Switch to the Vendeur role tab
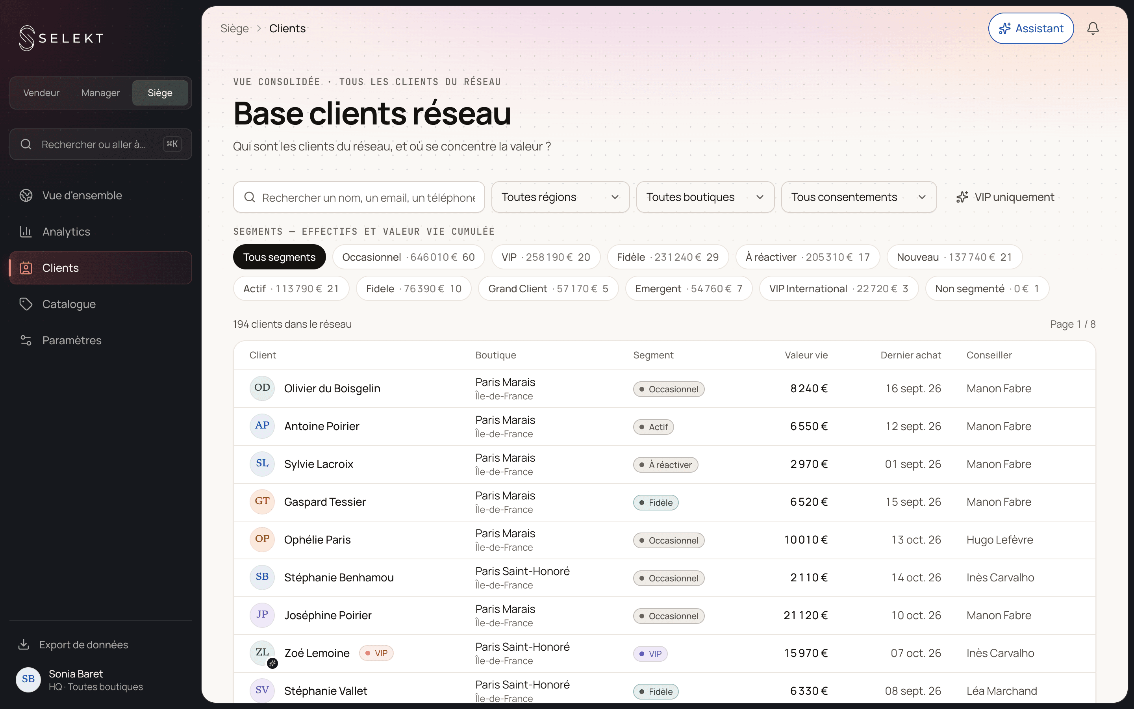 pyautogui.click(x=41, y=93)
